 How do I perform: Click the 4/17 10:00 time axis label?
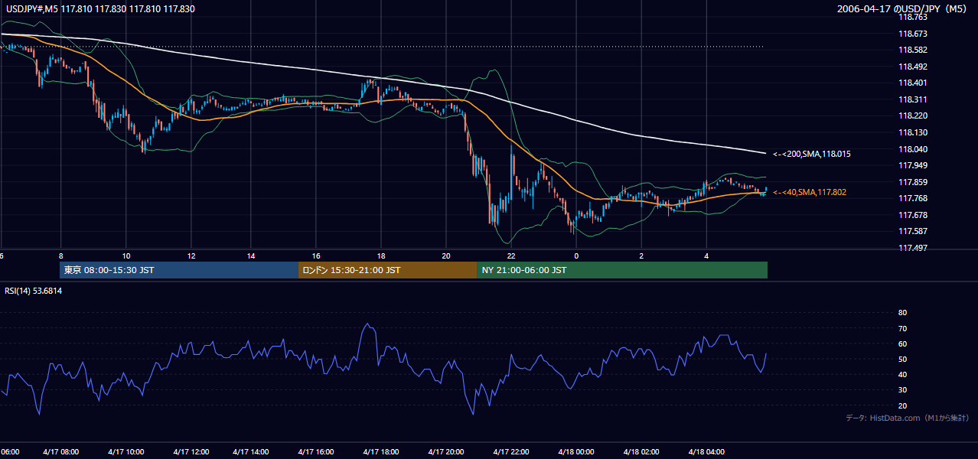[x=125, y=451]
